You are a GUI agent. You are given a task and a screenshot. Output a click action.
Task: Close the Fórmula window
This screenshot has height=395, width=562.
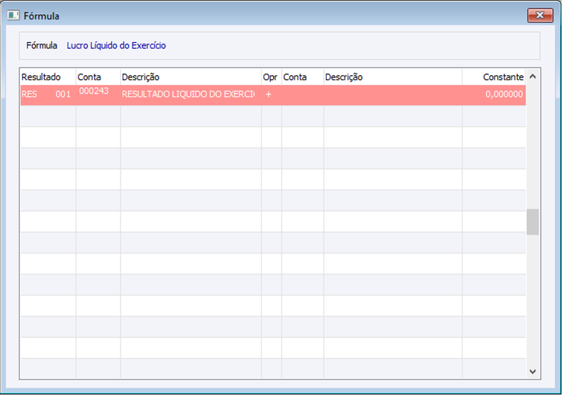(x=540, y=15)
